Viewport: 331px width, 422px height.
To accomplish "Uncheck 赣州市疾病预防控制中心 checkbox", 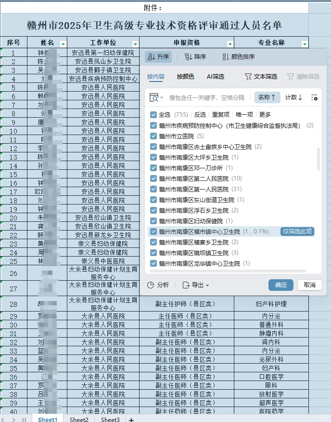I will pyautogui.click(x=153, y=126).
